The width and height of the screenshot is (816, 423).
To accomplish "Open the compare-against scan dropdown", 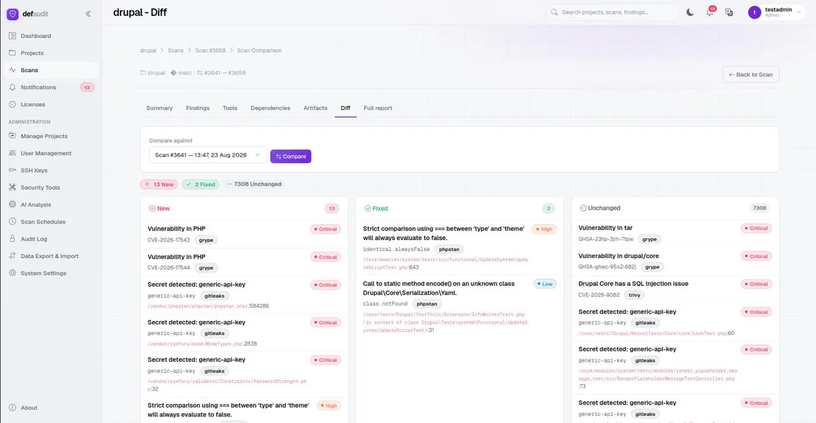I will [x=208, y=155].
